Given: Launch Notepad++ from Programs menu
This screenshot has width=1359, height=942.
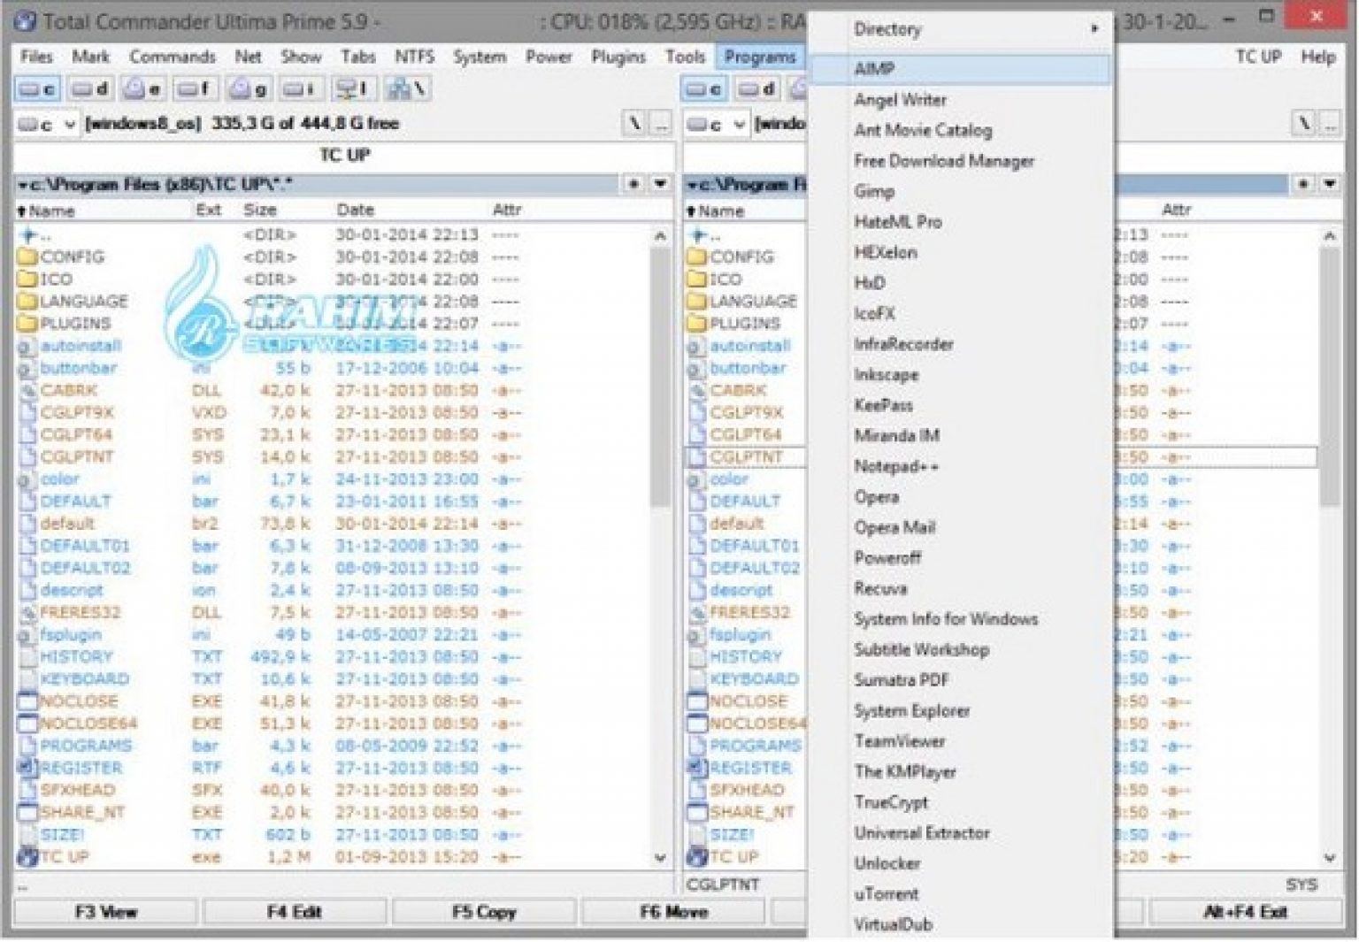Looking at the screenshot, I should [x=960, y=466].
